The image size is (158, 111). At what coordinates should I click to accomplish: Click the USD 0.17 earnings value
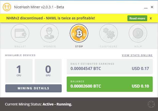(140, 68)
